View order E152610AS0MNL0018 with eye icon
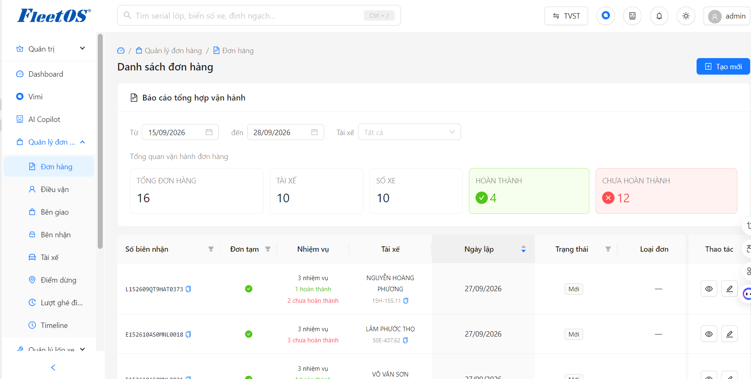 coord(709,334)
